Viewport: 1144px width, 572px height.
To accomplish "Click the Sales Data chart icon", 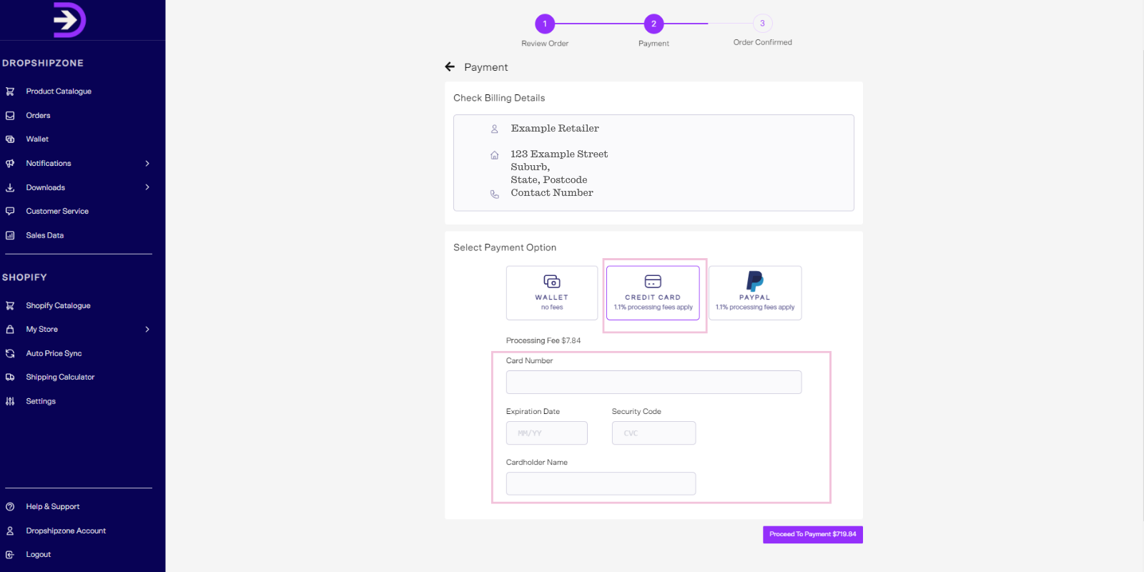I will pos(10,235).
